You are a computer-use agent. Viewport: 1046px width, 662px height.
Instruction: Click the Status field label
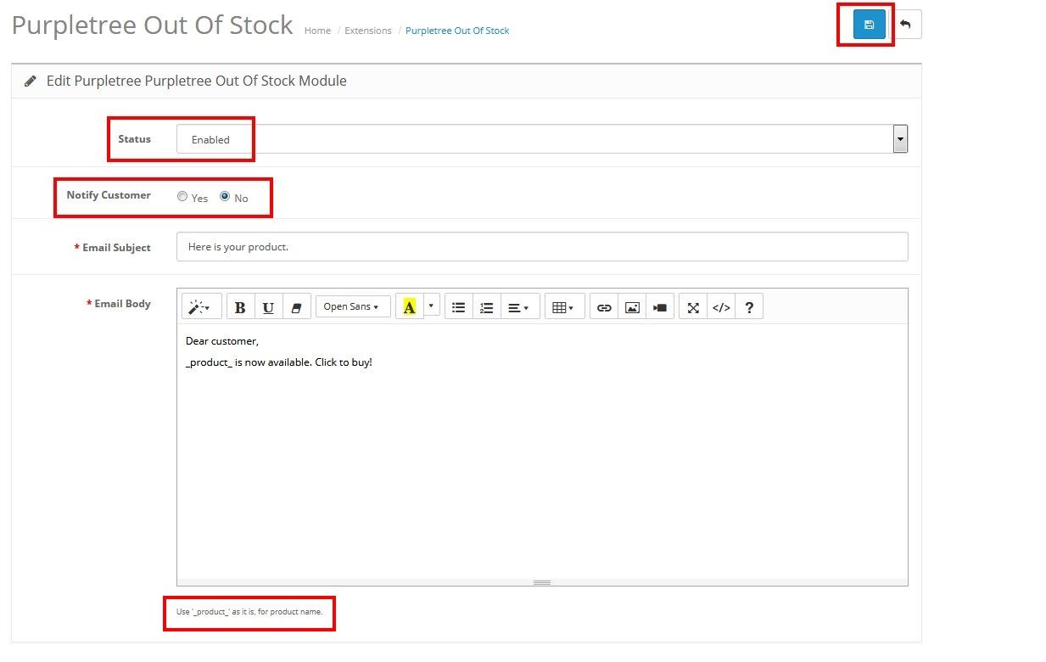tap(134, 139)
